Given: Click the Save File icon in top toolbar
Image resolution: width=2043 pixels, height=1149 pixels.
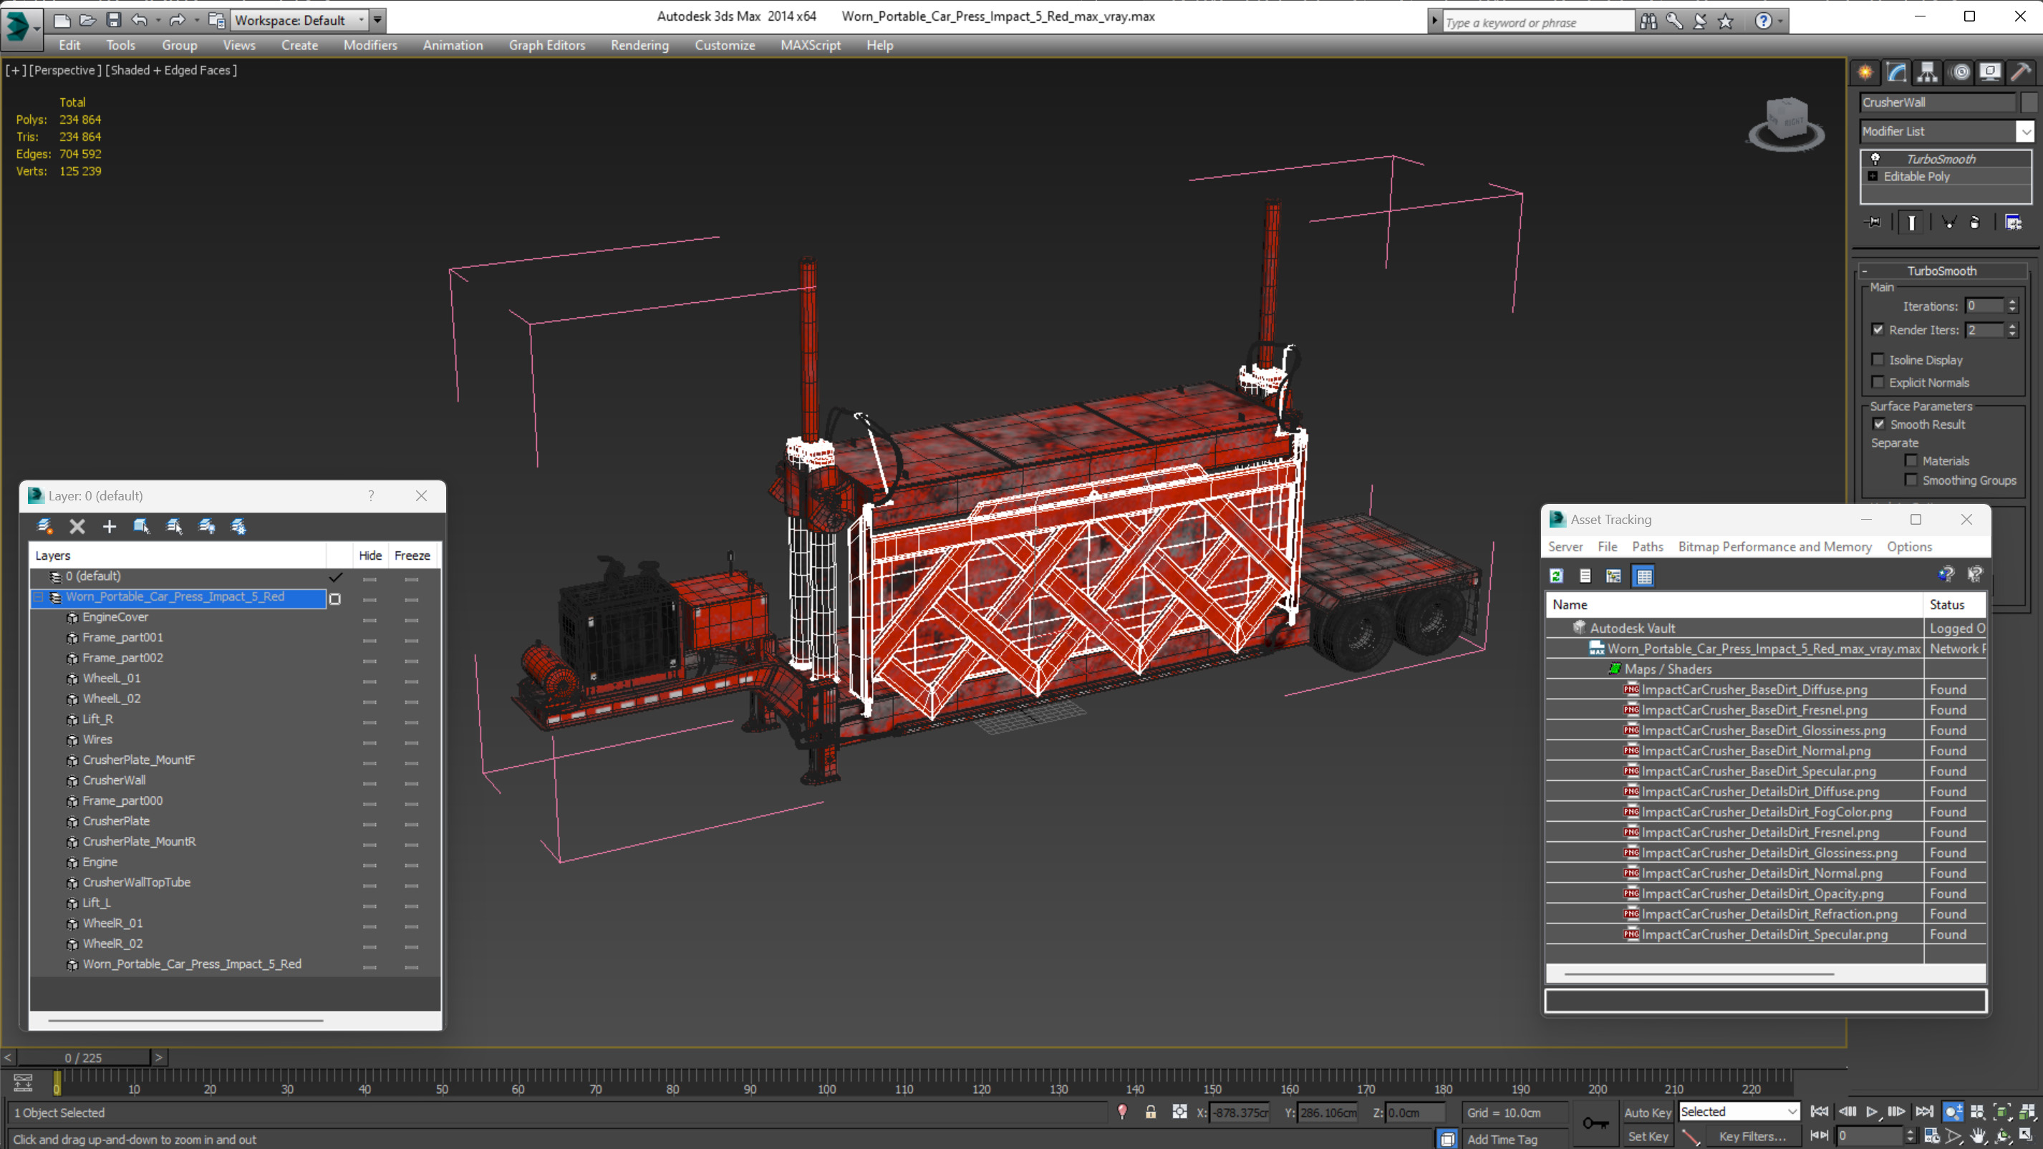Looking at the screenshot, I should (113, 20).
